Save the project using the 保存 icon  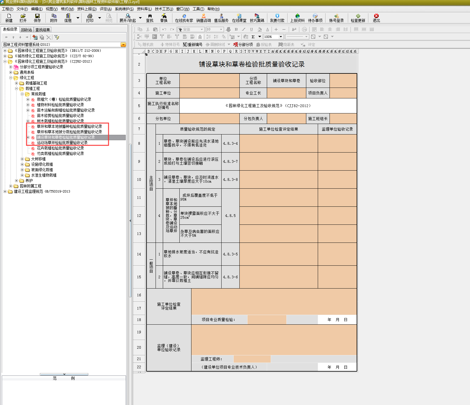pos(37,18)
